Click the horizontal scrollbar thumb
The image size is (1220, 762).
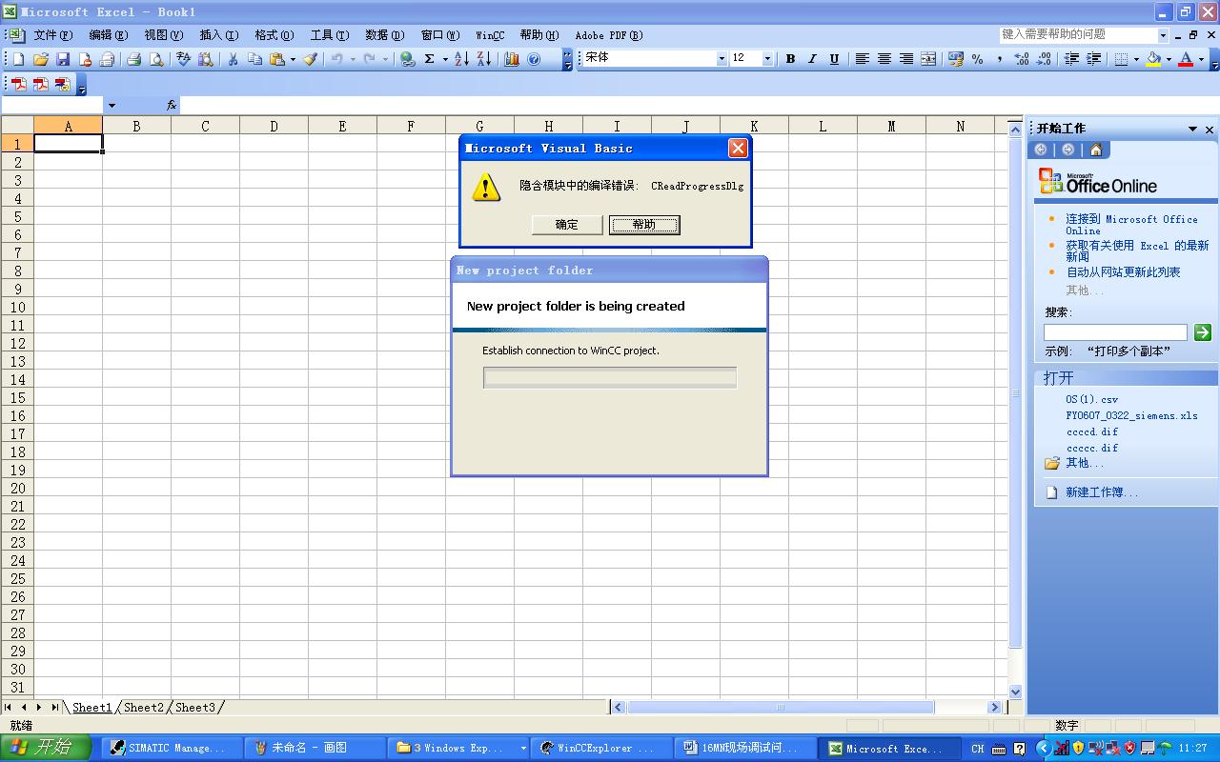tap(780, 707)
